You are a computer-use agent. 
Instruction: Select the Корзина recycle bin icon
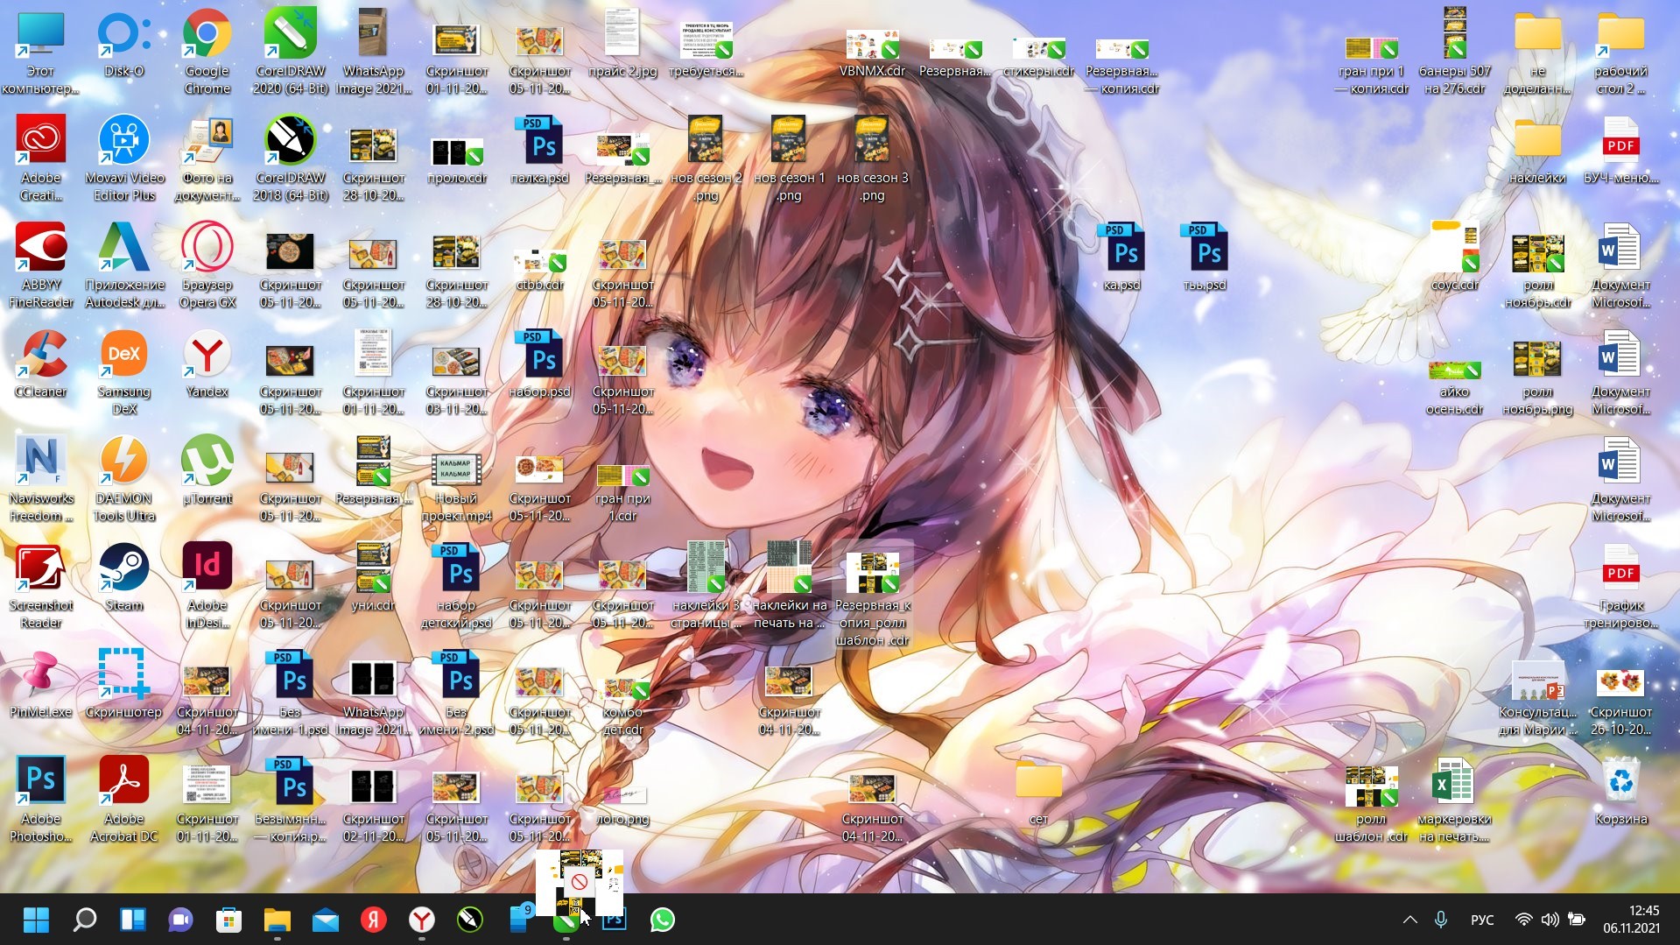click(x=1620, y=792)
